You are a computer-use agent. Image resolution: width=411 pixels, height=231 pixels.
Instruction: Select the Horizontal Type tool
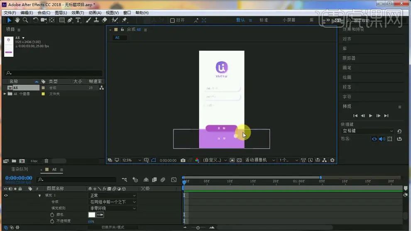pyautogui.click(x=78, y=20)
